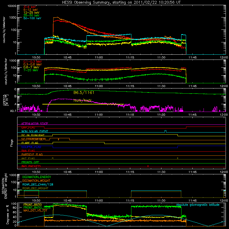Click the red spike on BAD_PACKETS line
229x229 pixels.
148,166
